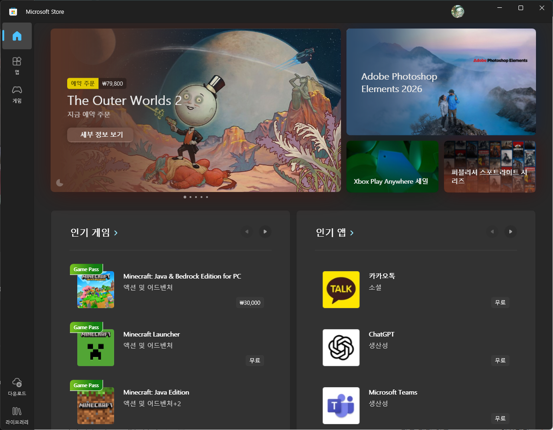This screenshot has height=430, width=553.
Task: Click the ₩30,000 price button
Action: [250, 302]
